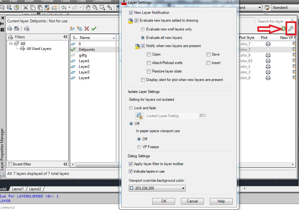Open the Layer States Manager
Image resolution: width=299 pixels, height=210 pixels.
pyautogui.click(x=27, y=29)
